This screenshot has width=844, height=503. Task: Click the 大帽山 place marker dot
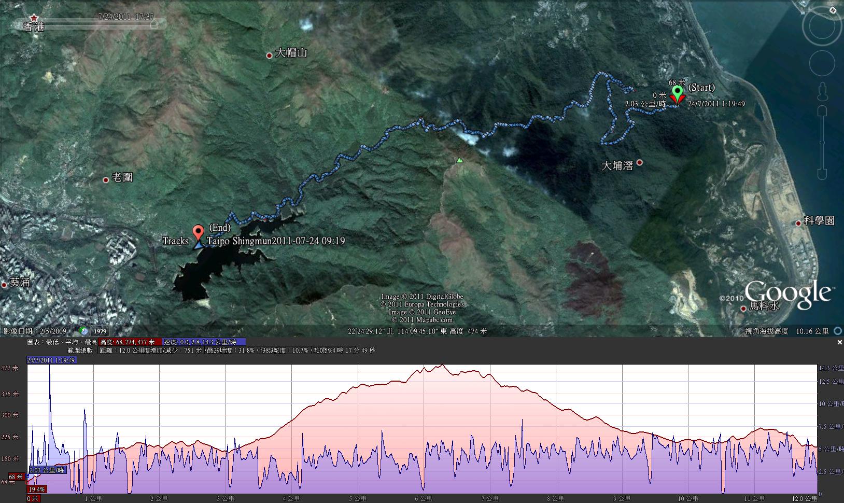[269, 55]
